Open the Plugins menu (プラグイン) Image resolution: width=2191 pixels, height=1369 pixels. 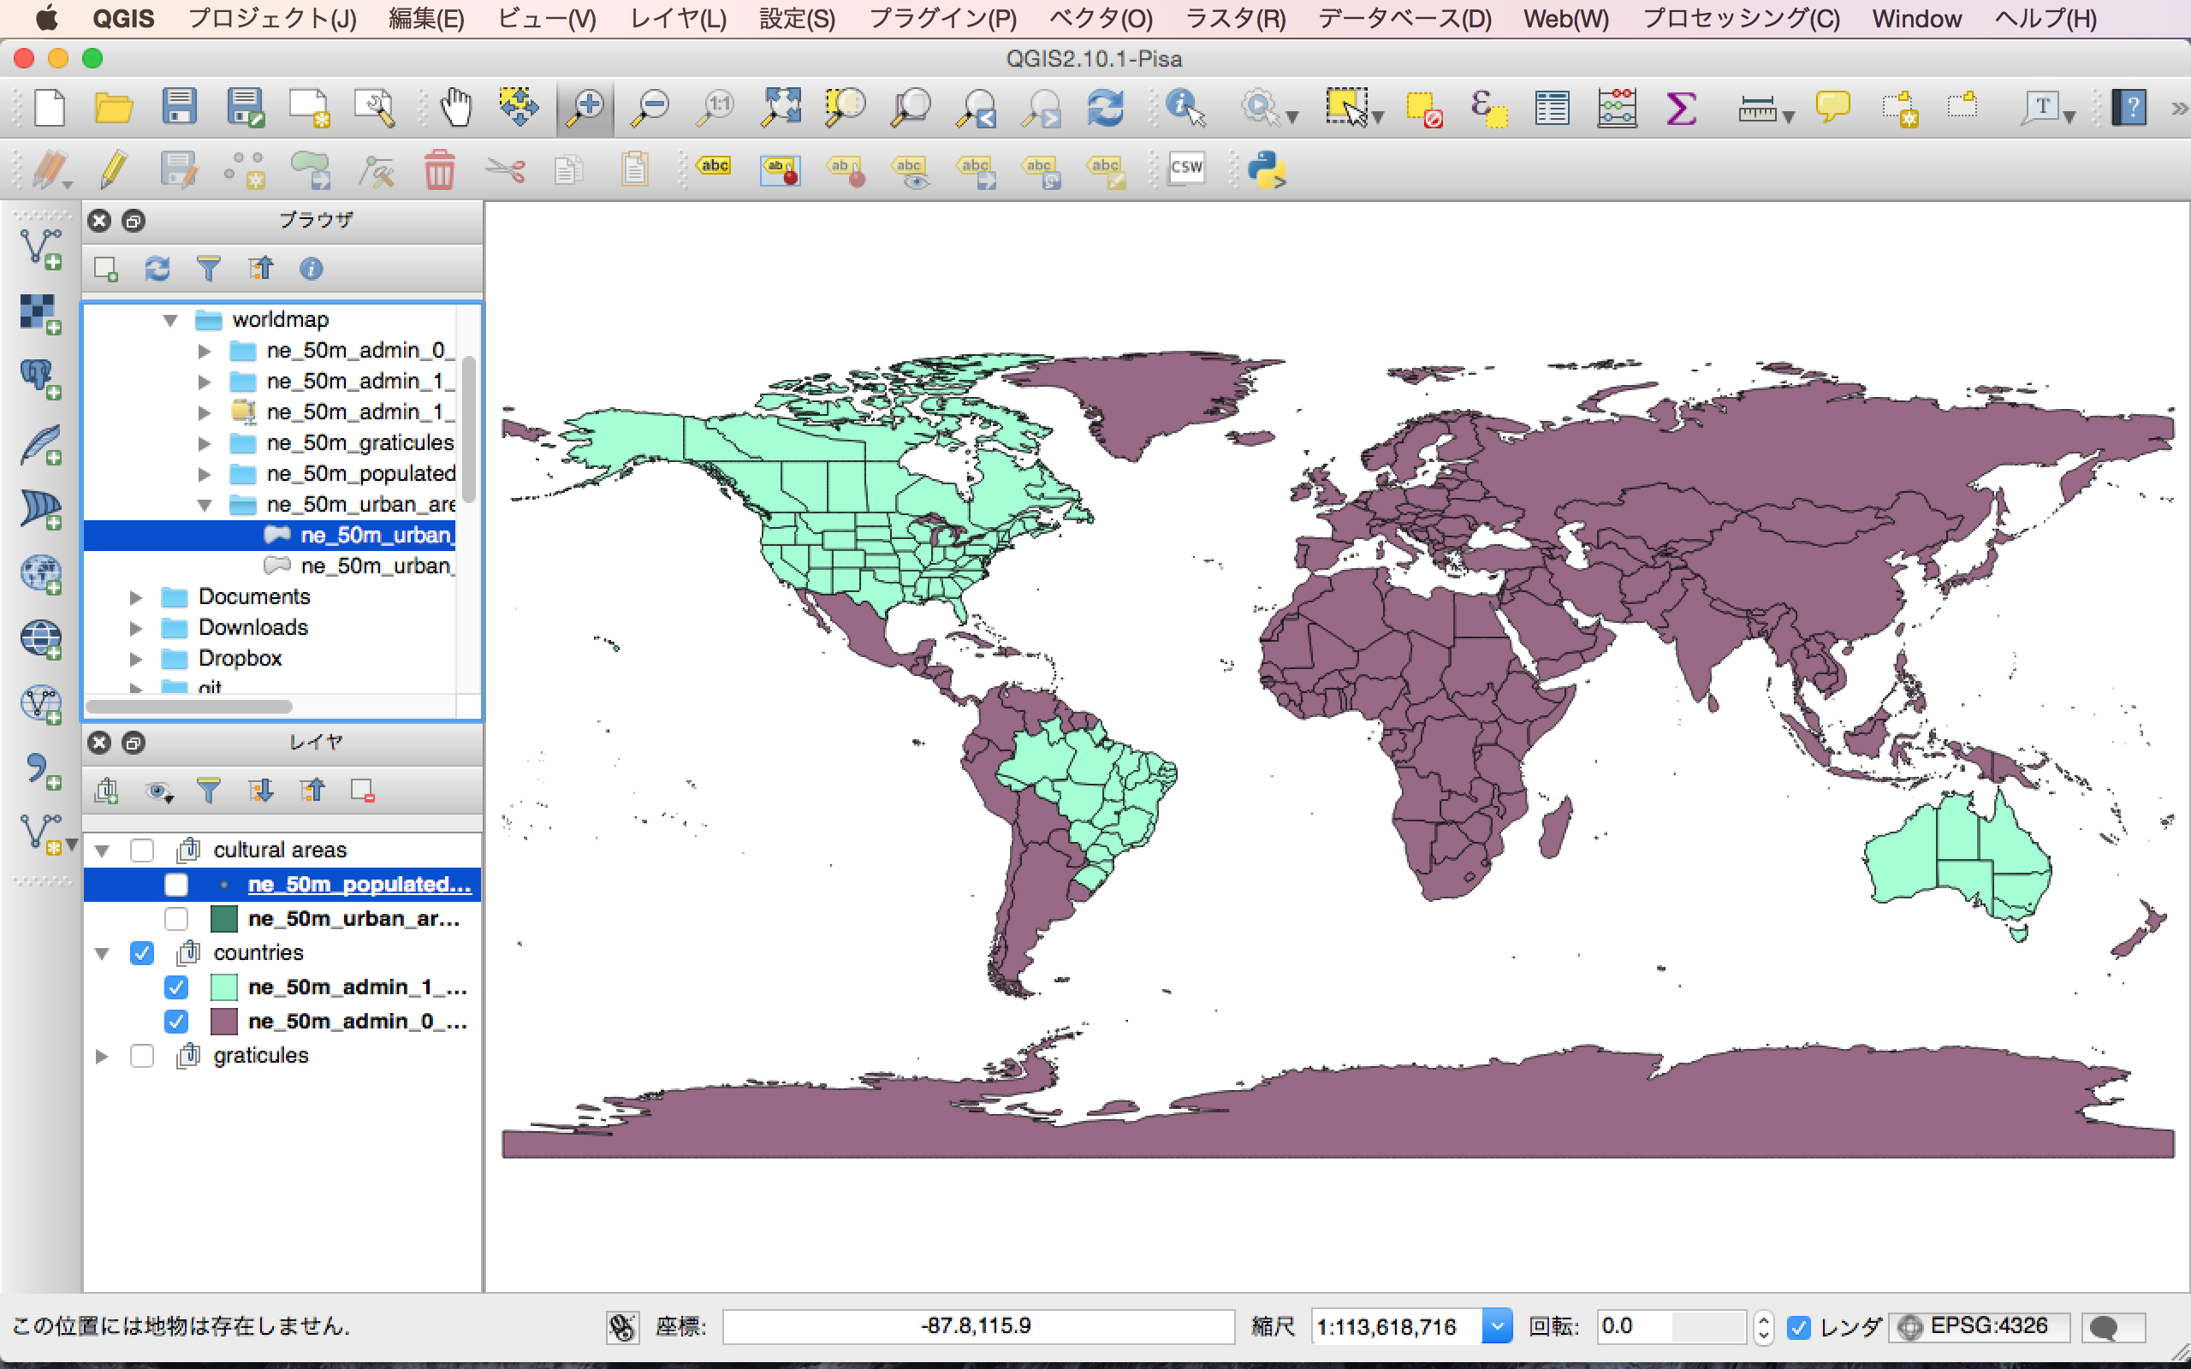click(x=942, y=19)
